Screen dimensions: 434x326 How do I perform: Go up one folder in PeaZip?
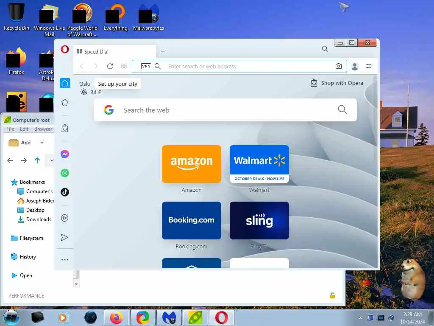point(37,160)
